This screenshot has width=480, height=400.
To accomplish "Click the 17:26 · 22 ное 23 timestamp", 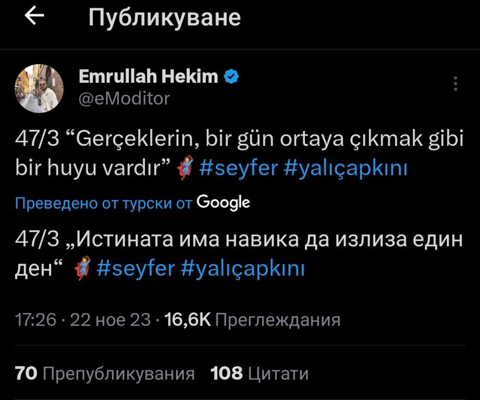I will point(83,319).
